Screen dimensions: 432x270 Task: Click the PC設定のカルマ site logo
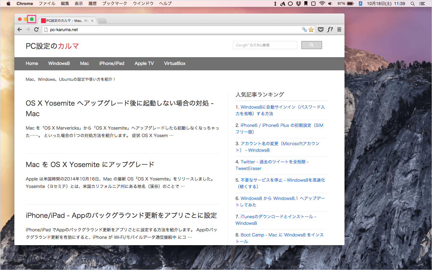point(52,46)
